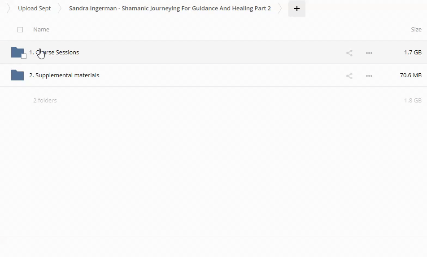This screenshot has width=427, height=257.
Task: Click the 1.8 GB total size
Action: [x=413, y=101]
